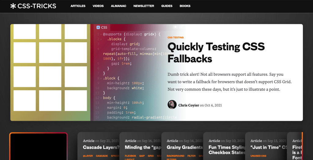Click 'Article on Sep 10, 2021' label
This screenshot has height=160, width=313.
(226, 141)
